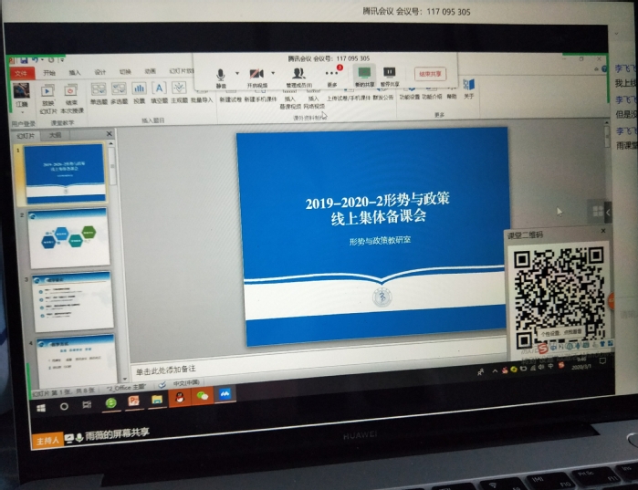638x490 pixels.
Task: Pause screen sharing with 暂停共享
Action: click(389, 73)
